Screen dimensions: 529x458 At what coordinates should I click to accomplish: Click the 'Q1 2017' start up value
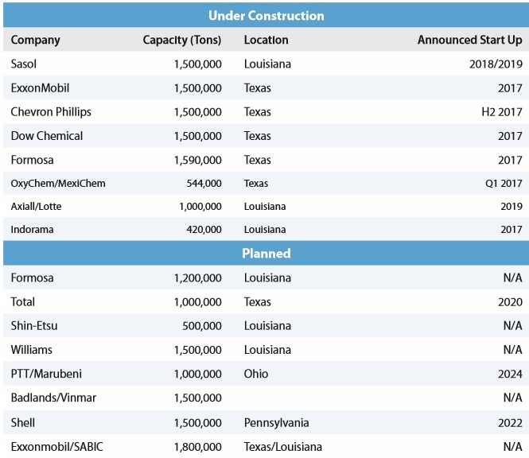[x=504, y=184]
